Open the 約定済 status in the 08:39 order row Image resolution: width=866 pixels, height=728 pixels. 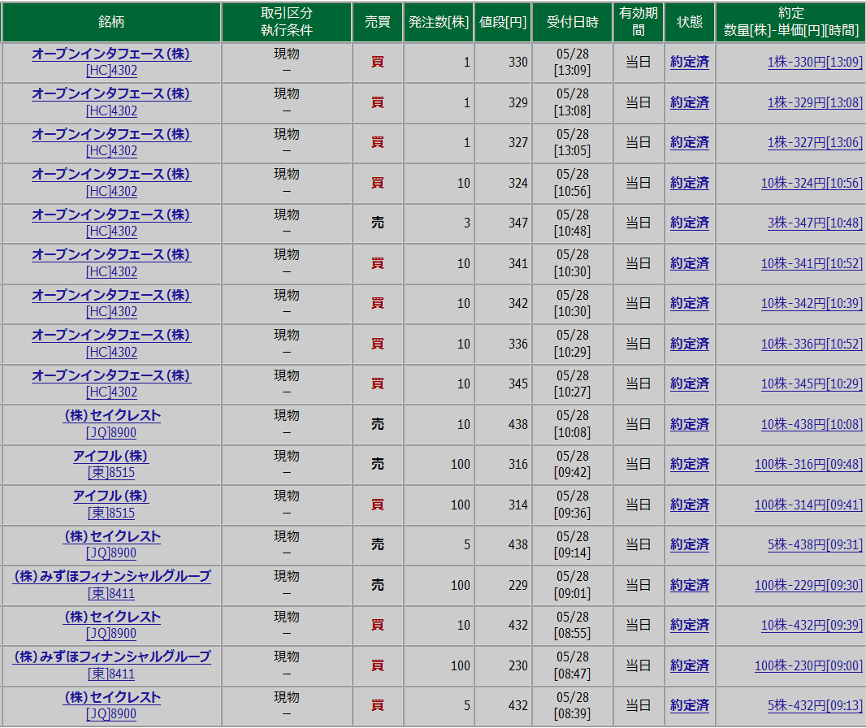(x=689, y=705)
